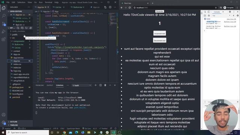Split the editor to the right
Image resolution: width=240 pixels, height=135 pixels.
[x=110, y=7]
